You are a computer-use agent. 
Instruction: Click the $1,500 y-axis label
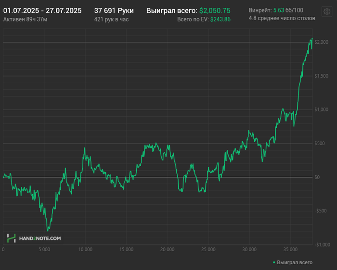pyautogui.click(x=321, y=76)
